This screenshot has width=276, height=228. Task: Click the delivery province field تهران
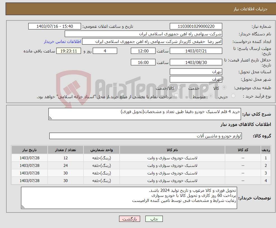[x=196, y=72]
